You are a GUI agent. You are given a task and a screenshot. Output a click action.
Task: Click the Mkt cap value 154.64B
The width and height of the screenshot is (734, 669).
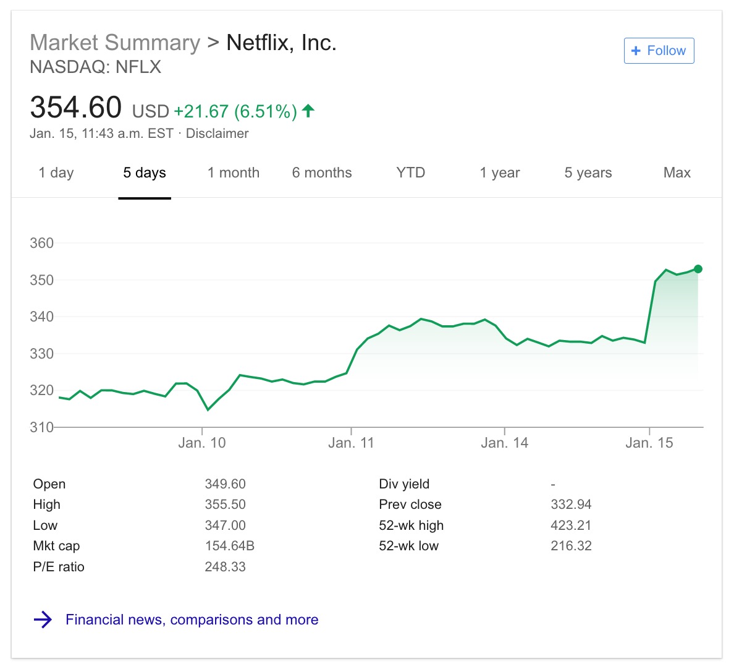tap(229, 546)
